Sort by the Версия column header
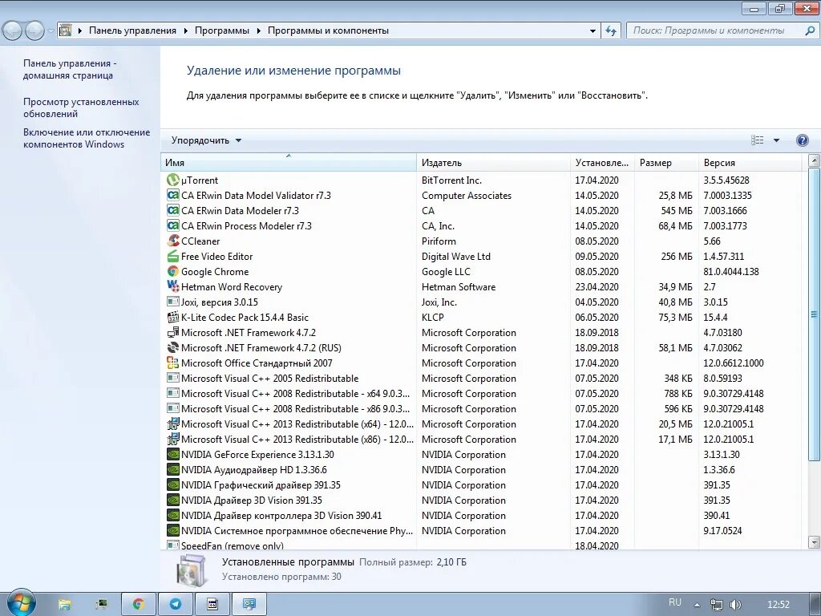The image size is (821, 616). 750,162
